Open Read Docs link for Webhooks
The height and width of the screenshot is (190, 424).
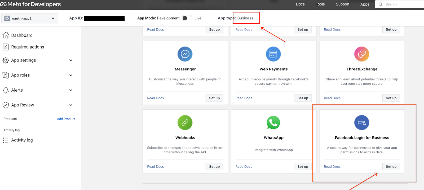pyautogui.click(x=156, y=167)
